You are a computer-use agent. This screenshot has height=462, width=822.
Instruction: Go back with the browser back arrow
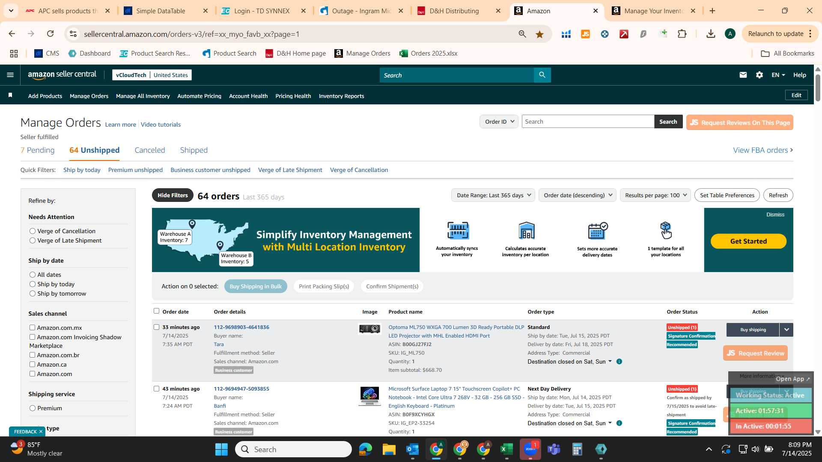tap(12, 34)
